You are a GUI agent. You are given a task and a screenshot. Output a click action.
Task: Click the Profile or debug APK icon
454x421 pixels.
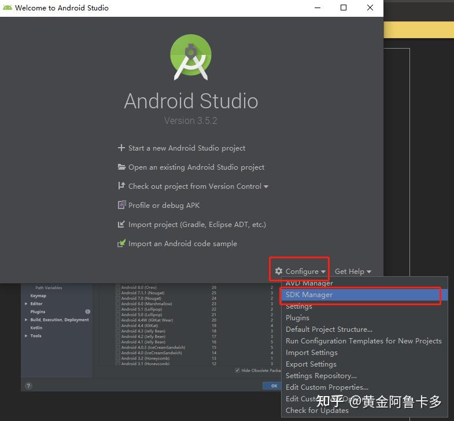[x=121, y=205]
